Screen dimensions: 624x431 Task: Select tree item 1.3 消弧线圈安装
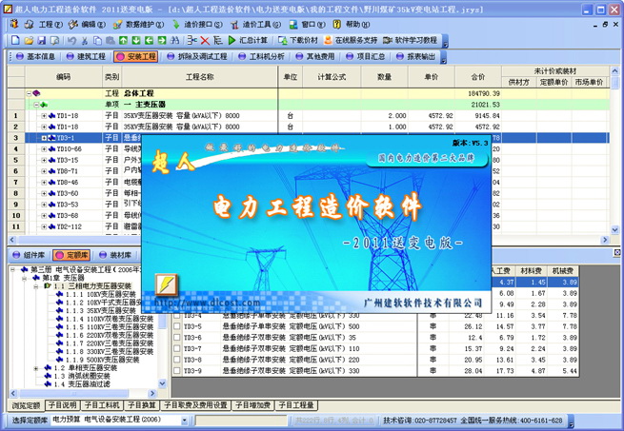coord(82,376)
